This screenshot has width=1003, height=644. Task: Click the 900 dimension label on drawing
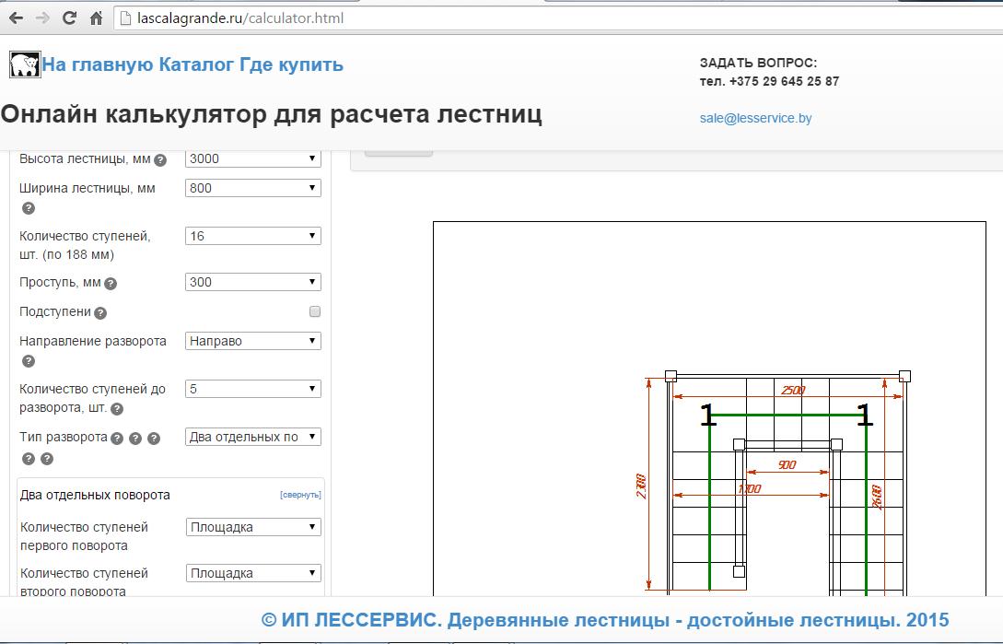[x=787, y=464]
